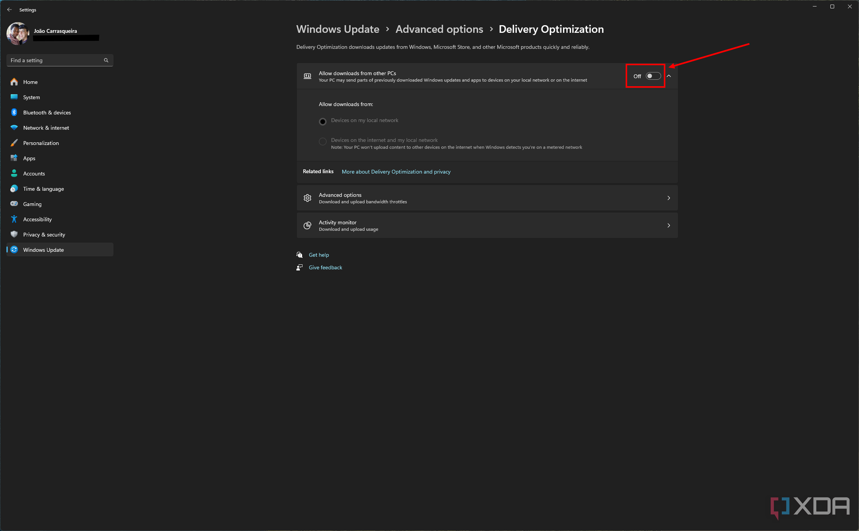Click the Find a setting search field
Viewport: 859px width, 531px height.
pyautogui.click(x=60, y=60)
